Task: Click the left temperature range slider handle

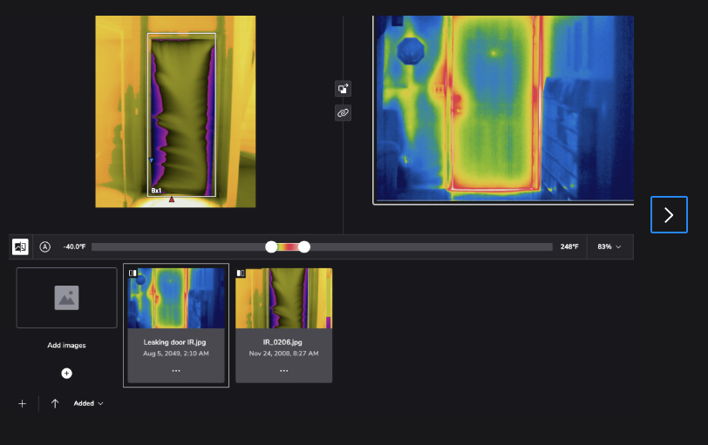Action: pyautogui.click(x=271, y=246)
